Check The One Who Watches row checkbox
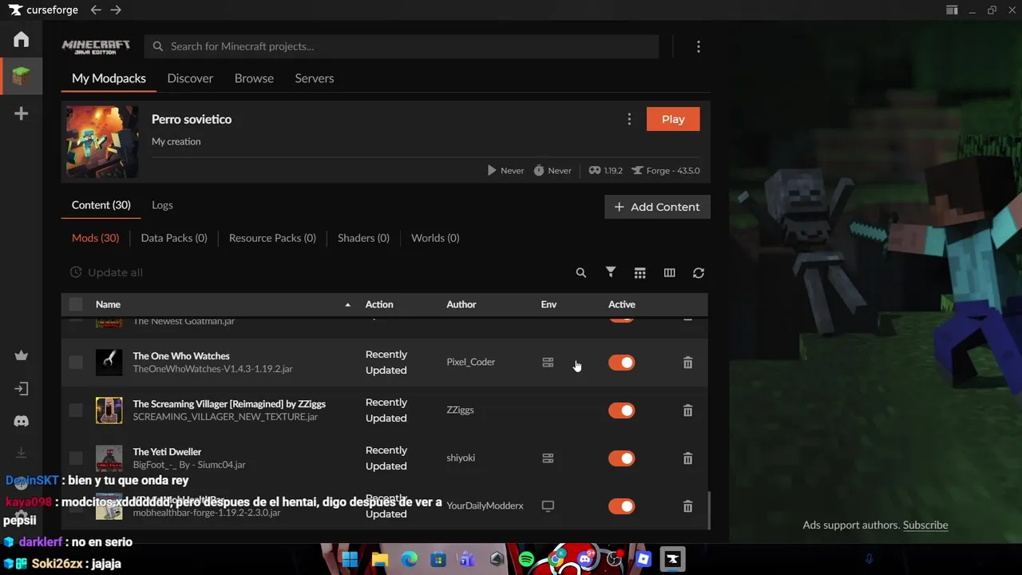1022x575 pixels. (76, 363)
